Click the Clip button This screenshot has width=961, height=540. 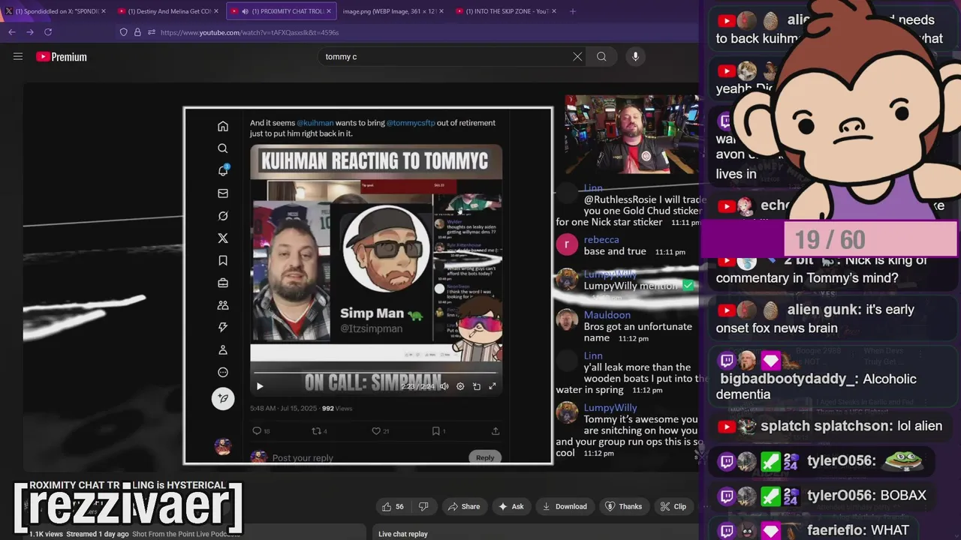tap(673, 506)
